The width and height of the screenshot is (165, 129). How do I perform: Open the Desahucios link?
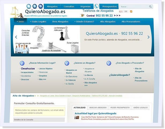click(28, 69)
